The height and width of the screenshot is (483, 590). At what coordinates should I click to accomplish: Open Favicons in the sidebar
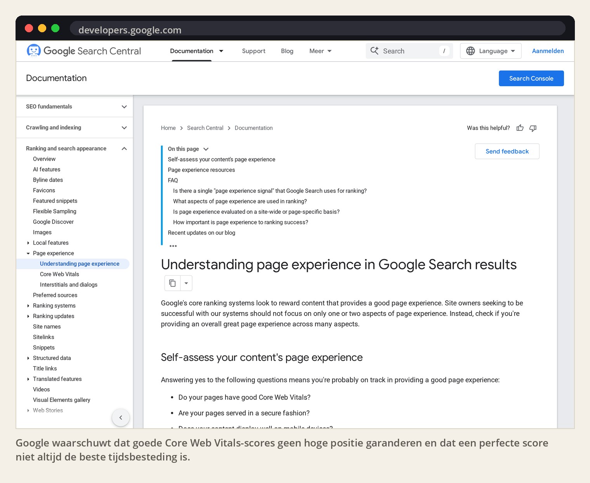(44, 190)
